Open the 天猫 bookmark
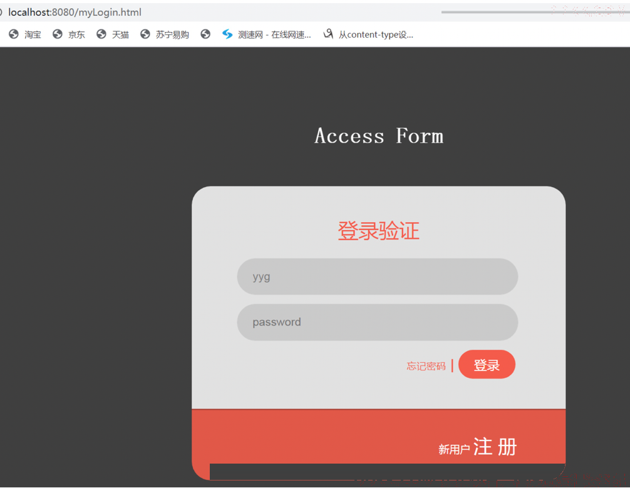 113,34
